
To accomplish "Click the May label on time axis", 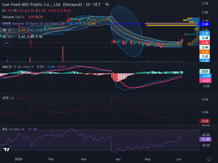I will (x=148, y=159).
